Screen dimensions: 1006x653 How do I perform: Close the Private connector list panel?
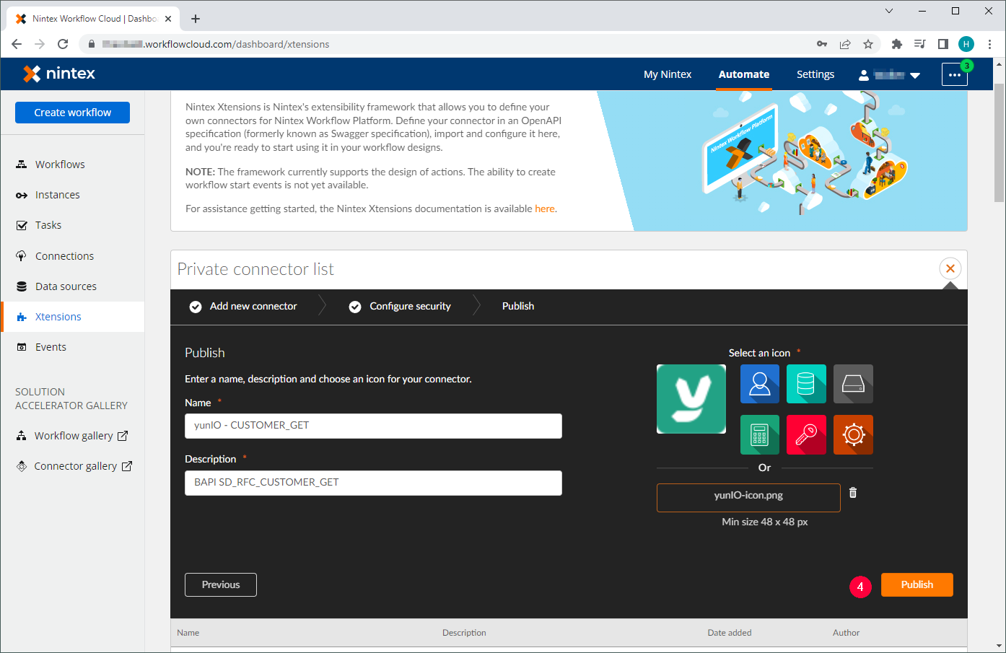pos(950,268)
